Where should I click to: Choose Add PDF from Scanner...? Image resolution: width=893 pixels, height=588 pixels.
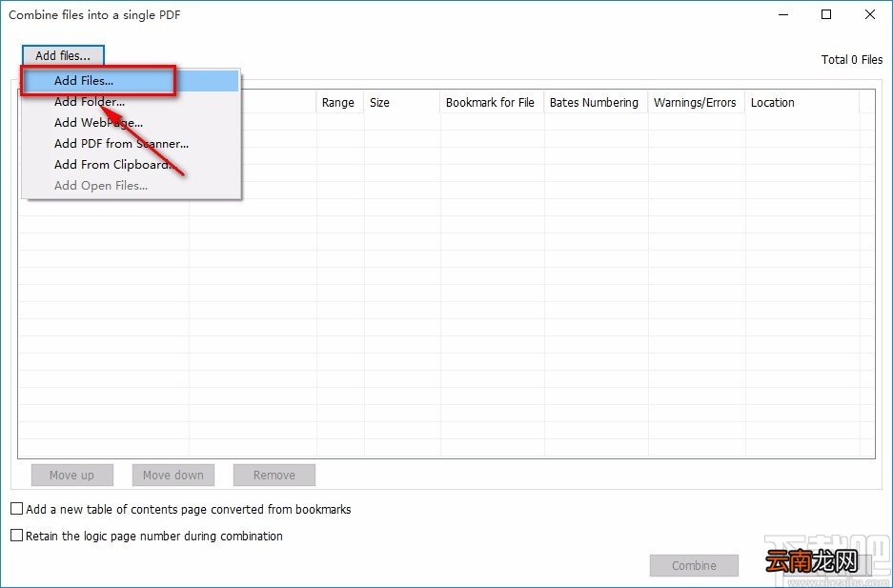click(x=131, y=144)
